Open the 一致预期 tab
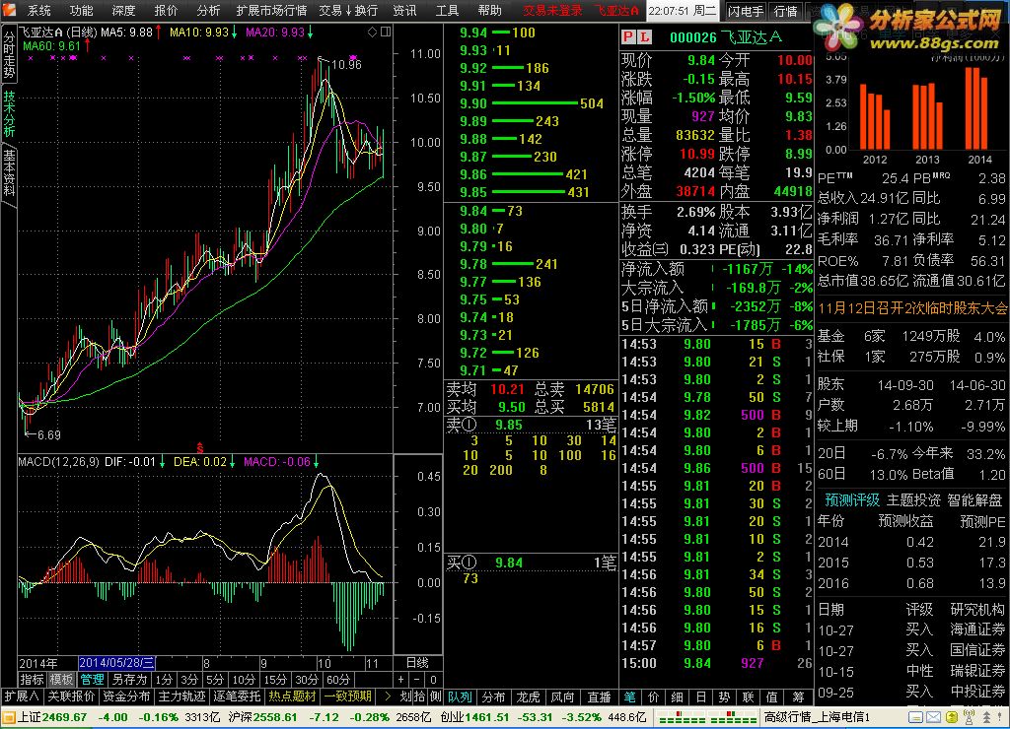 [x=348, y=696]
